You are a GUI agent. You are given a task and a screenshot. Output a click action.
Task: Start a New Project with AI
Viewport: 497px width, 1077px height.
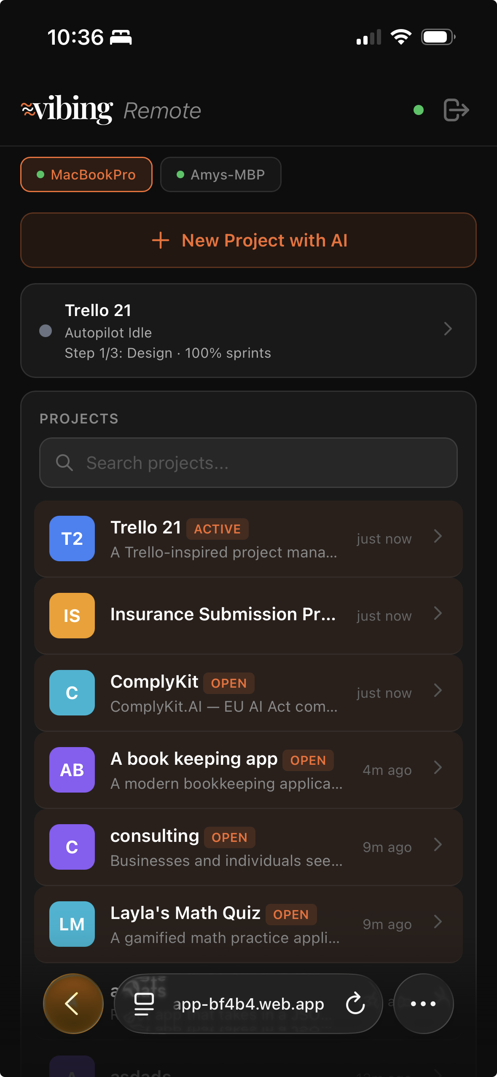tap(249, 240)
